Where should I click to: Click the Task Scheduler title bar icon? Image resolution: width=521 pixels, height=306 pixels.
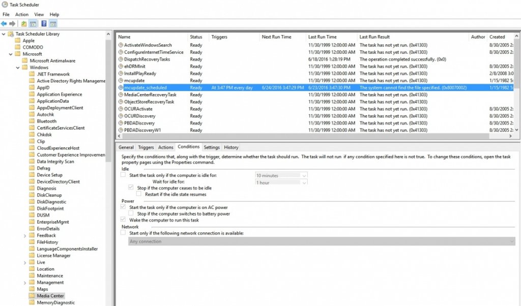(5, 5)
